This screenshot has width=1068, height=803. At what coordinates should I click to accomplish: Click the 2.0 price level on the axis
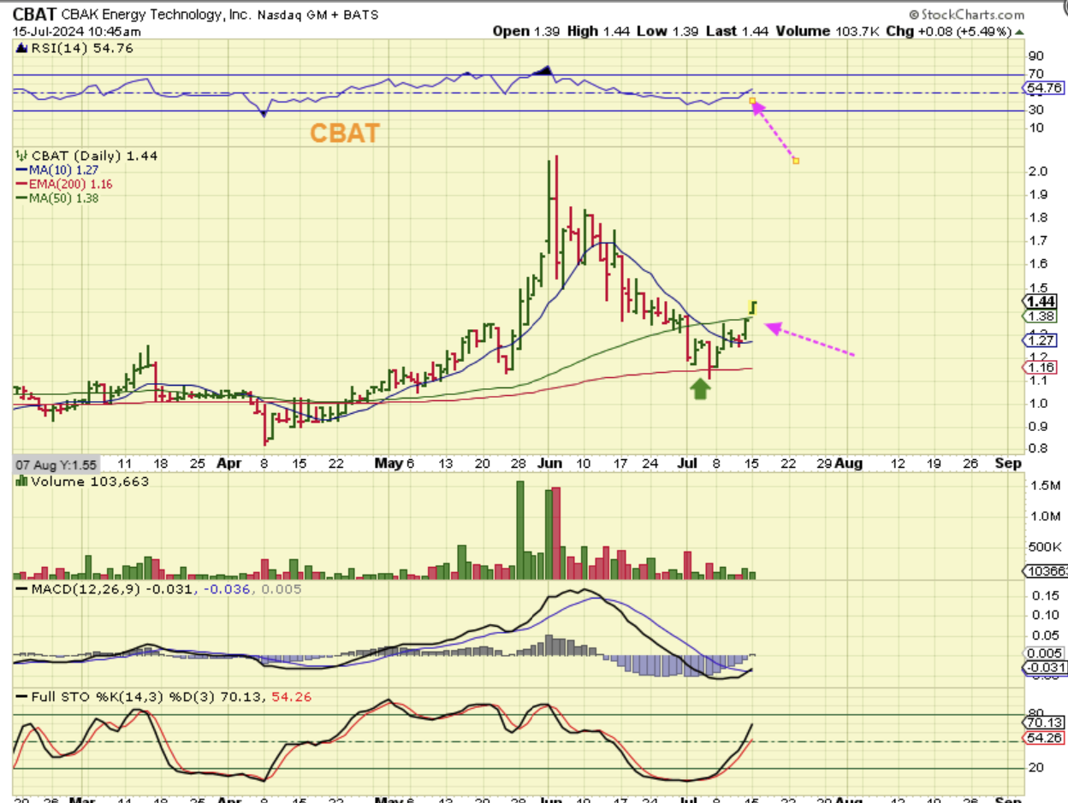[1038, 171]
